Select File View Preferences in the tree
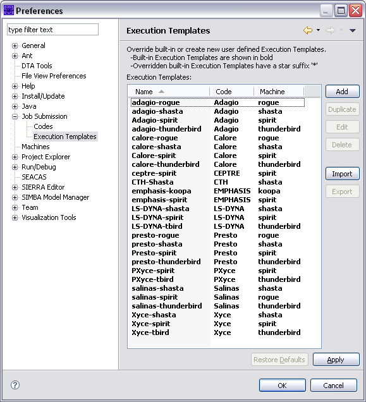366x402 pixels. (54, 76)
